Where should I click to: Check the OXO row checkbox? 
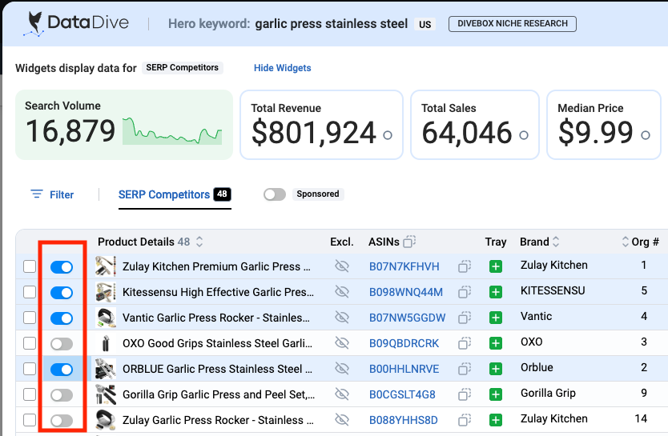(x=30, y=343)
